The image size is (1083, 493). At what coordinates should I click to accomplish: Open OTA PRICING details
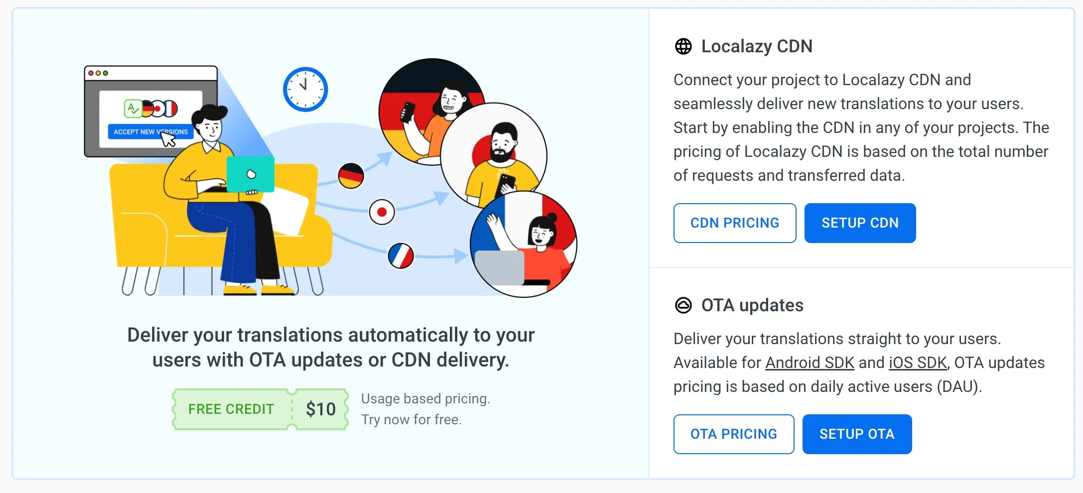733,434
